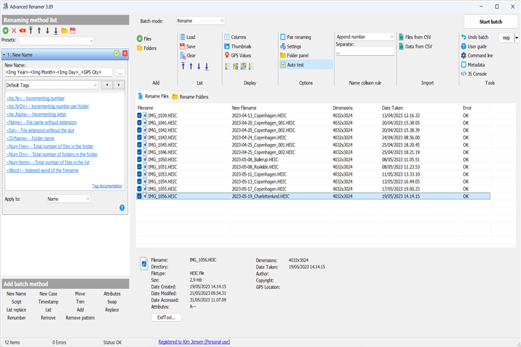The image size is (521, 347).
Task: Move method to top in method list
Action: coord(30,30)
